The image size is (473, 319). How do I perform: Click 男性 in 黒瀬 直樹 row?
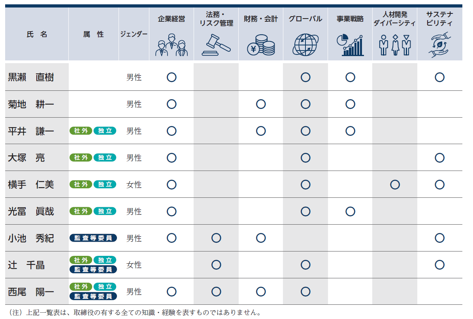pyautogui.click(x=134, y=77)
